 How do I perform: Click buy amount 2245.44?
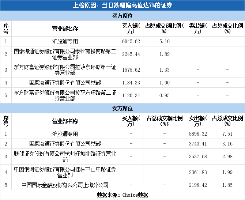[131, 54]
